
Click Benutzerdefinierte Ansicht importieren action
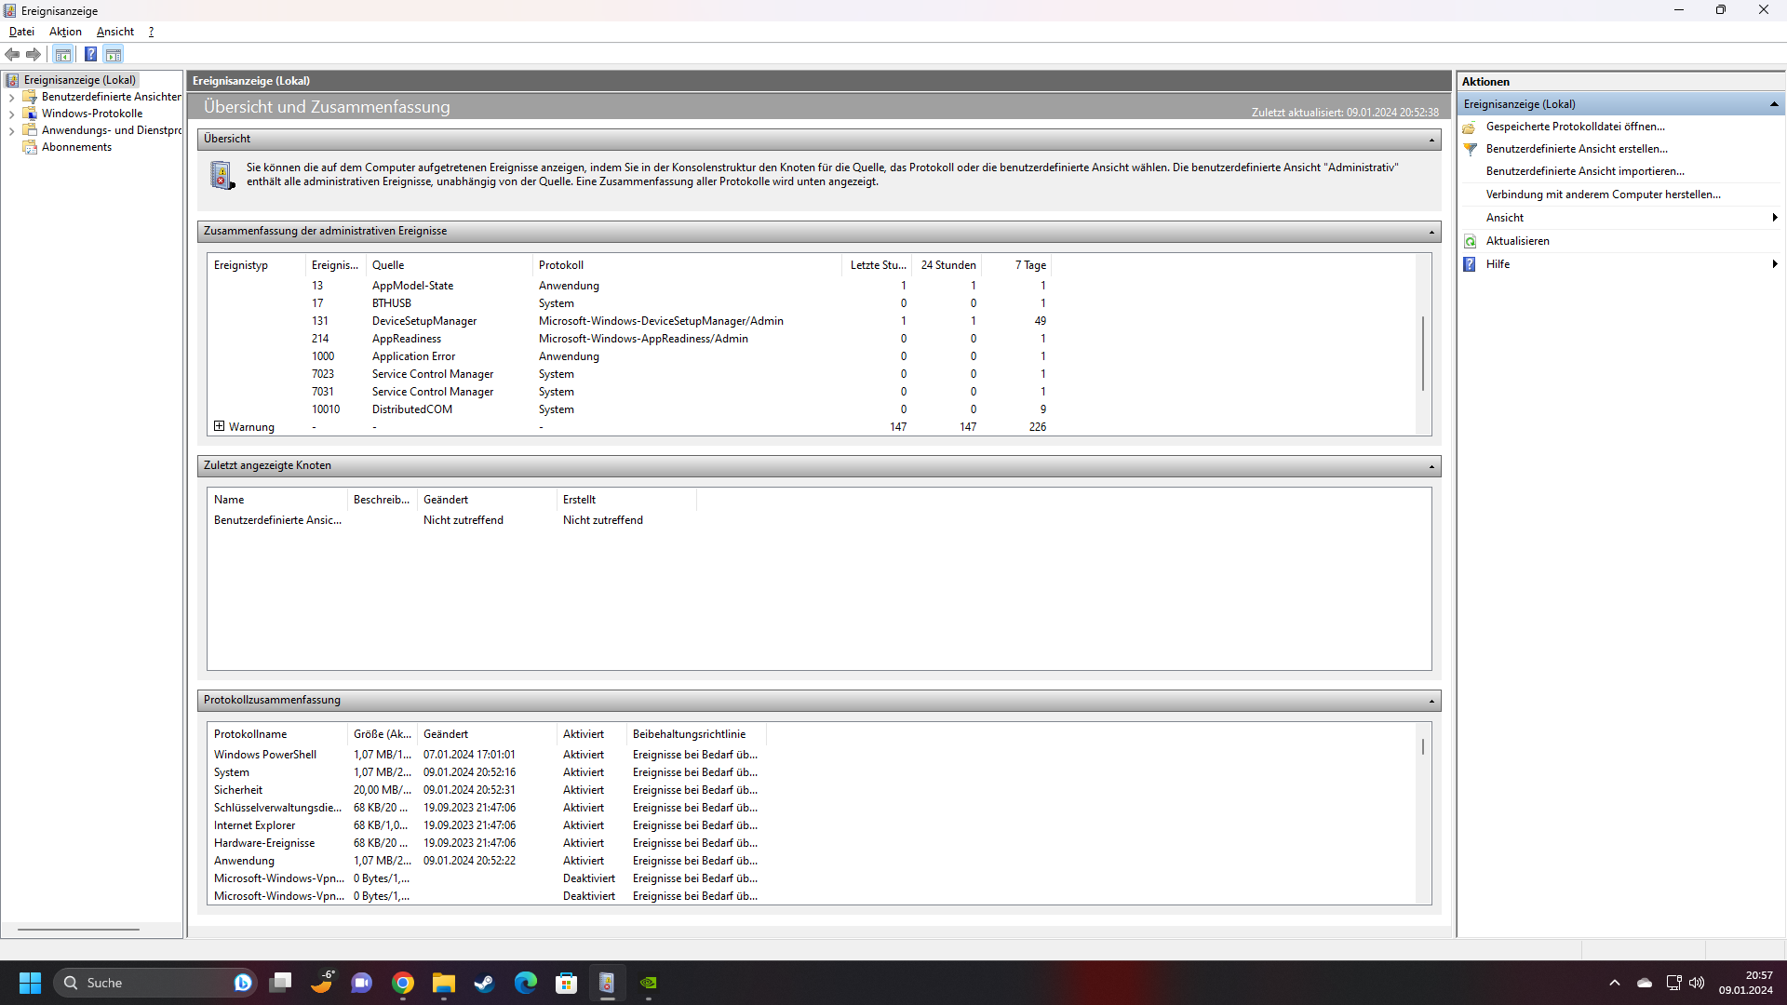1584,171
